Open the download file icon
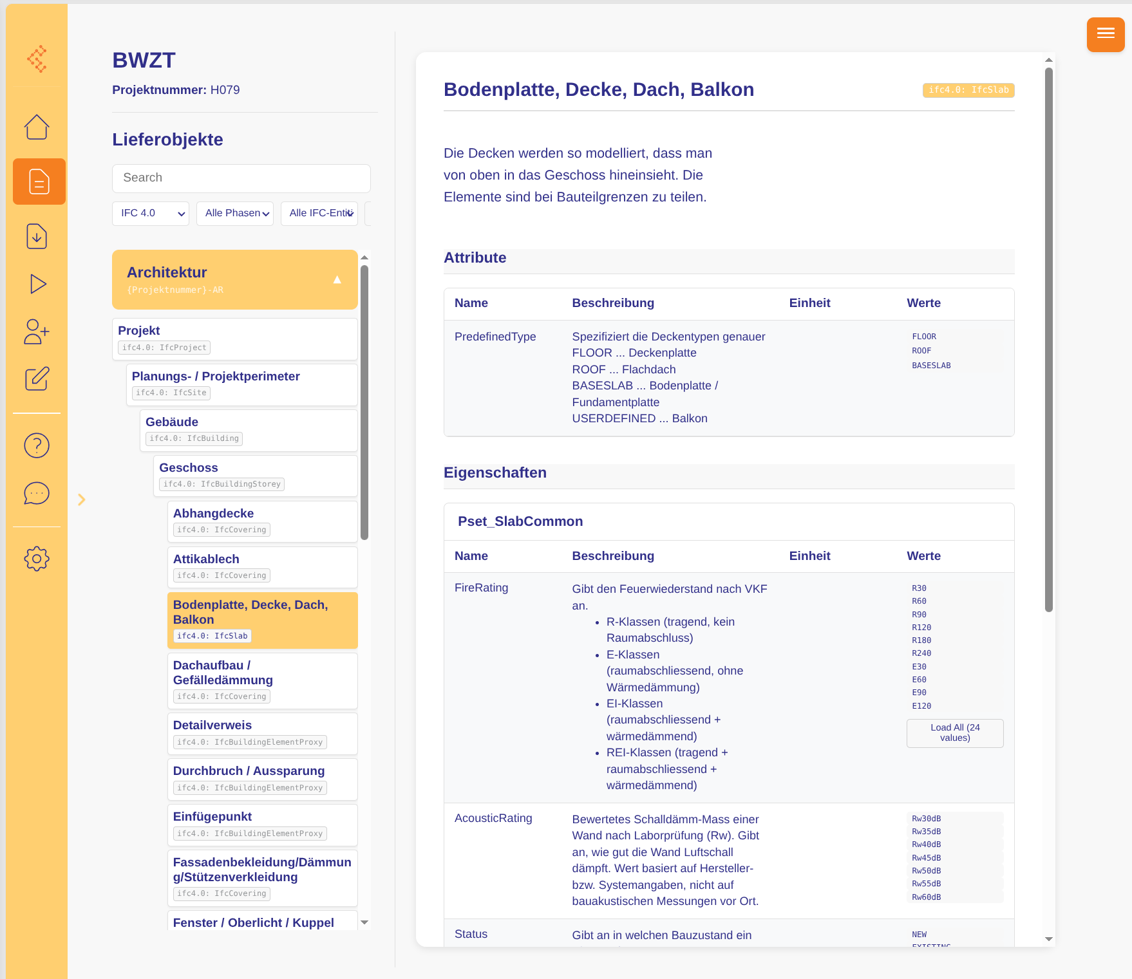The height and width of the screenshot is (979, 1132). coord(37,236)
